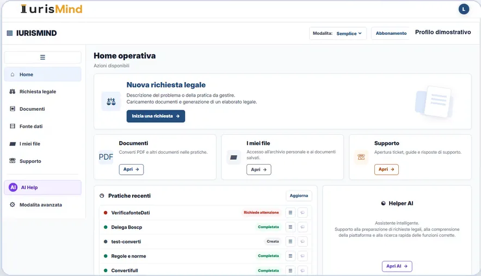Screen dimensions: 481x276
Task: Open chat icon for Convertifull row
Action: pyautogui.click(x=303, y=271)
